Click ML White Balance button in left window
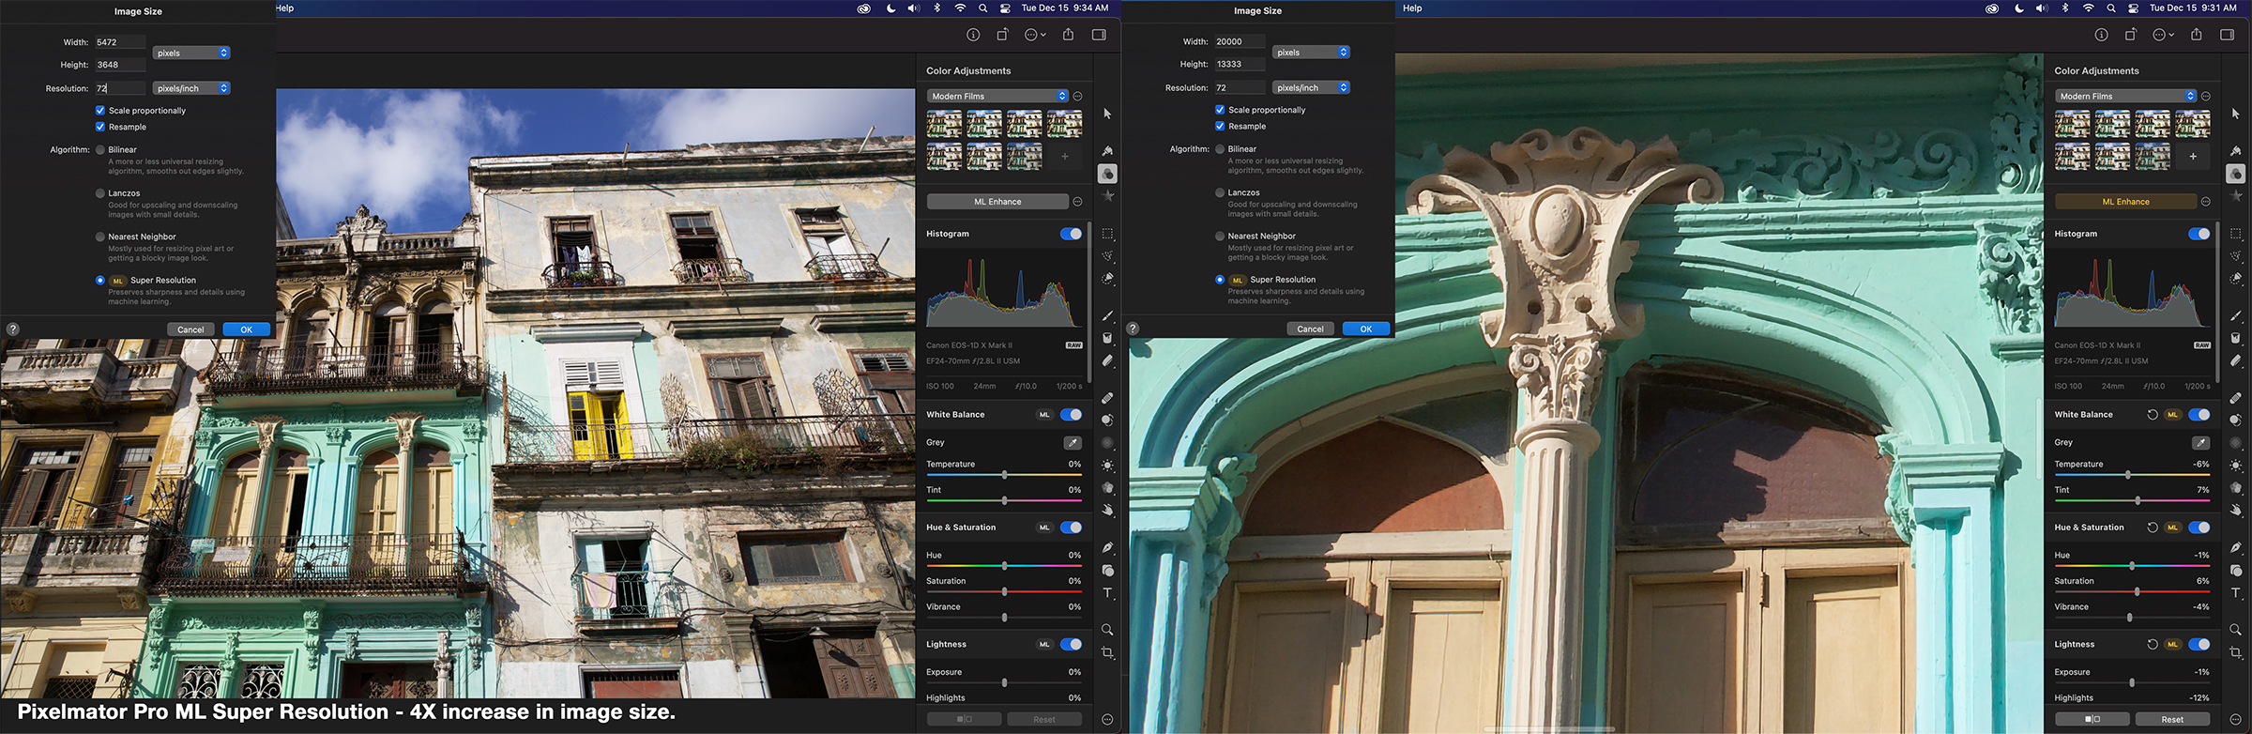 1044,415
